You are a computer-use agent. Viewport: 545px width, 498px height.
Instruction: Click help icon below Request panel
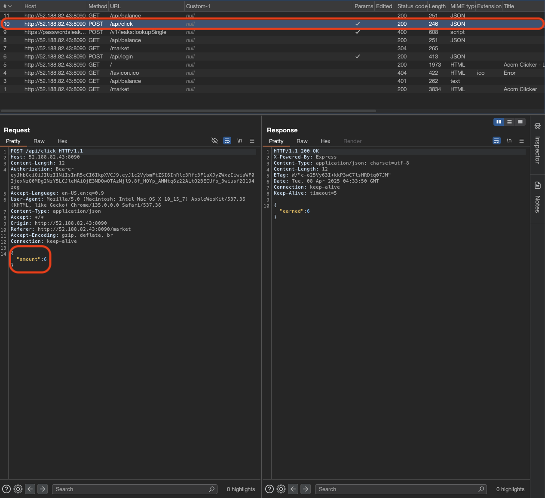pyautogui.click(x=6, y=489)
